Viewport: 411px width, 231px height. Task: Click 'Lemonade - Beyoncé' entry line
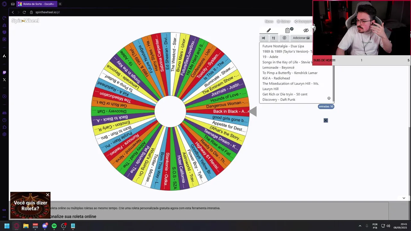tap(278, 67)
